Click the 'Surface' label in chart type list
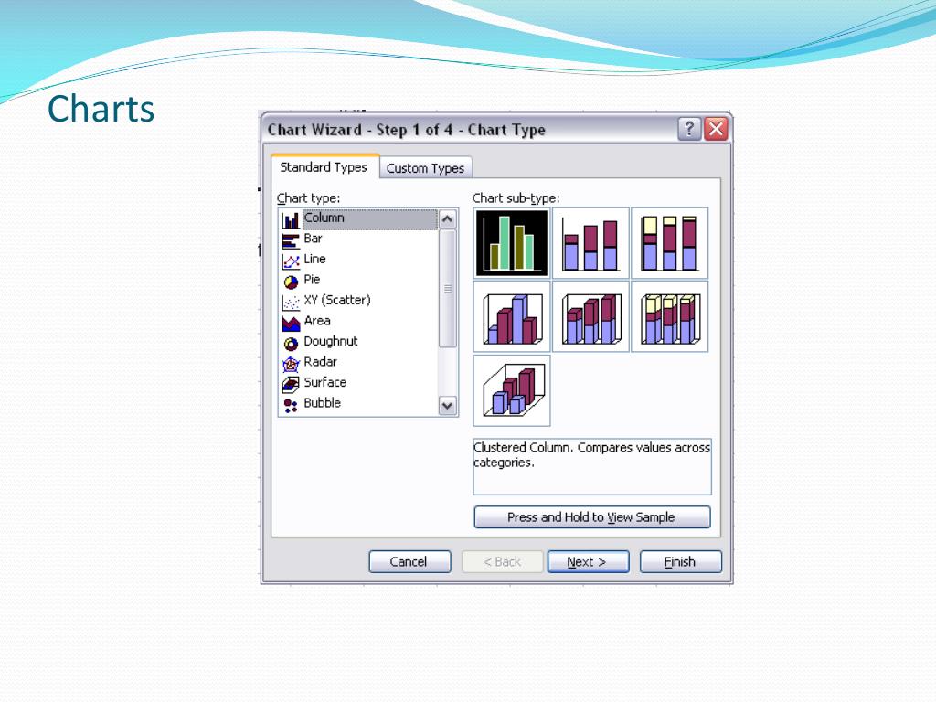The image size is (936, 702). point(325,382)
